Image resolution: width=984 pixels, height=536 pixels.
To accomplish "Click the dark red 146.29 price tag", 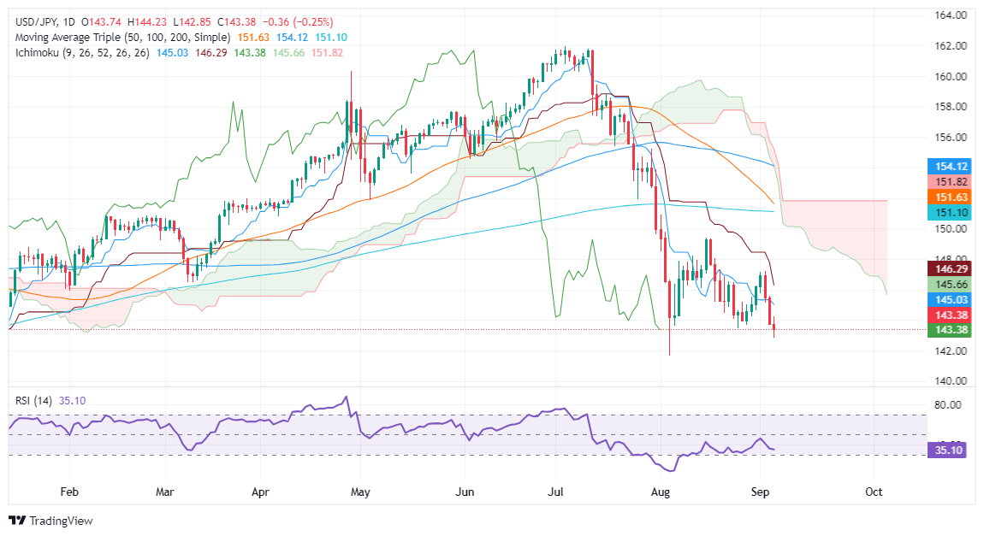I will (x=950, y=269).
